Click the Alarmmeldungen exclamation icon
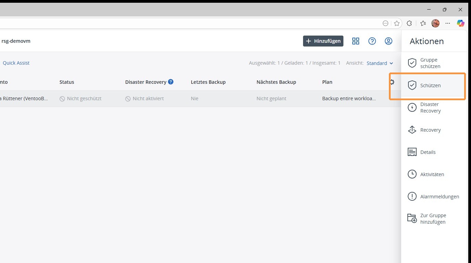The width and height of the screenshot is (471, 263). click(412, 197)
